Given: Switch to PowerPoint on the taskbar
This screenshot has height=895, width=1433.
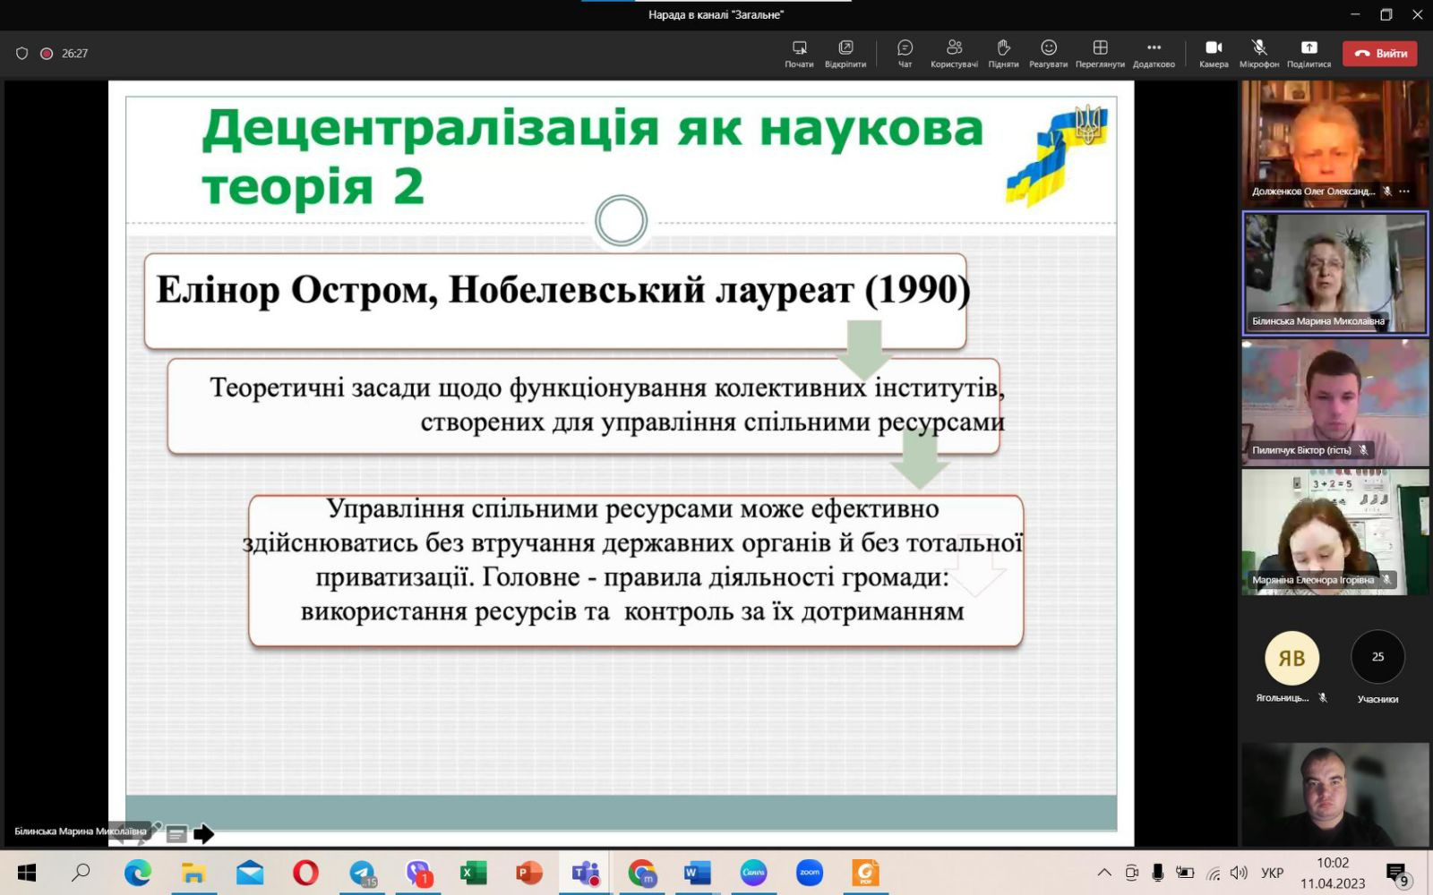Looking at the screenshot, I should click(x=529, y=873).
